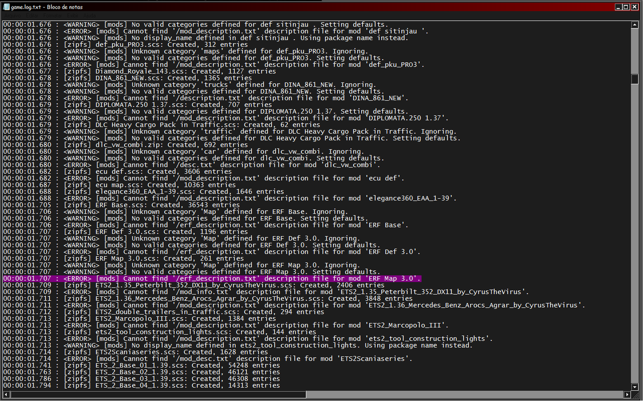The image size is (643, 401).
Task: Place cursor on the DIPLOMATA.250 warning line
Action: point(201,111)
